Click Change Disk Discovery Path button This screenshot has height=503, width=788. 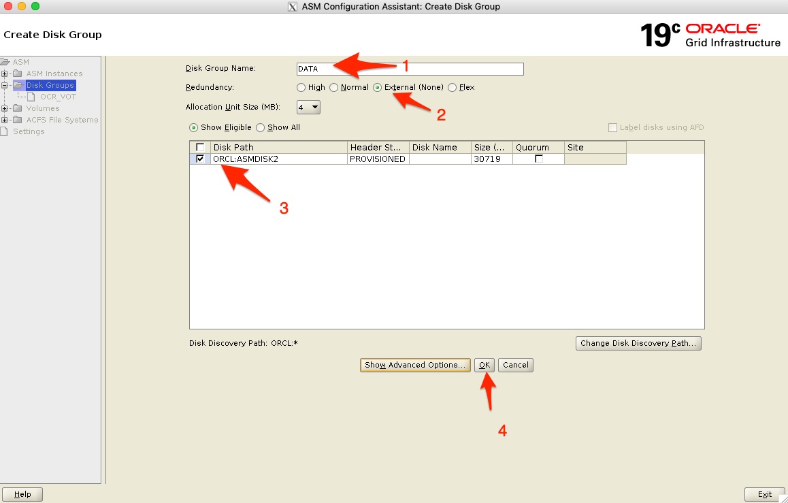tap(638, 343)
